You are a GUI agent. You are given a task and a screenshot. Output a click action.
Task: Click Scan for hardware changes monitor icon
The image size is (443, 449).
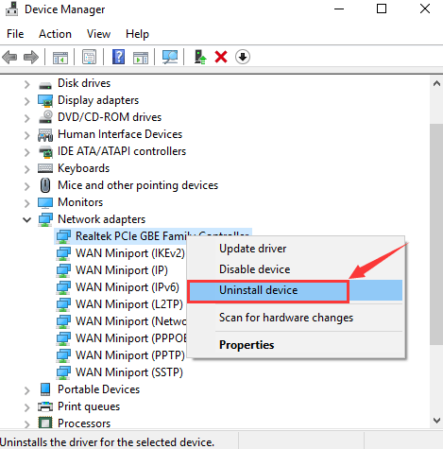170,57
